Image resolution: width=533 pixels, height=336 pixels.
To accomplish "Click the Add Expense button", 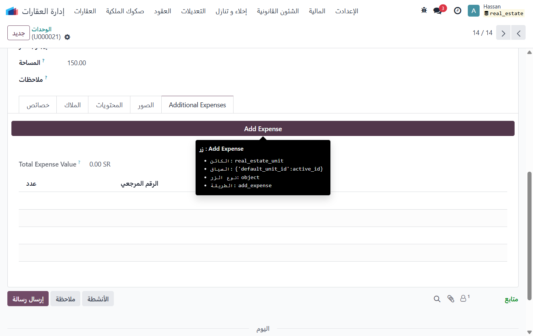I will (263, 129).
